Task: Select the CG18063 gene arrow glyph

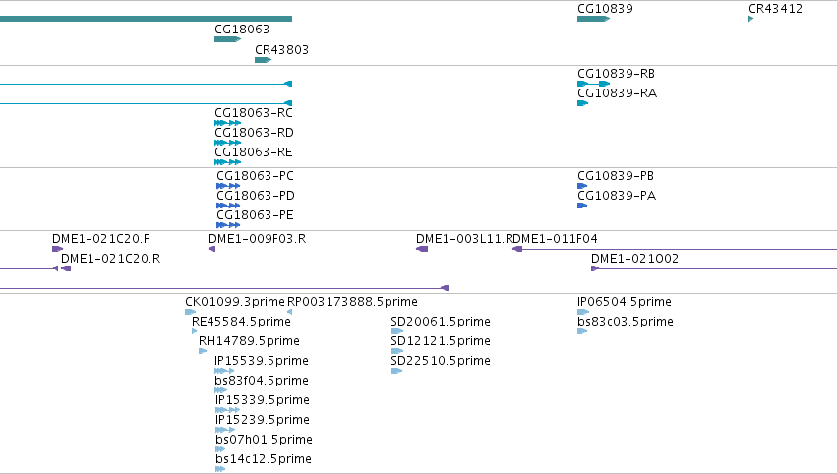Action: point(228,39)
